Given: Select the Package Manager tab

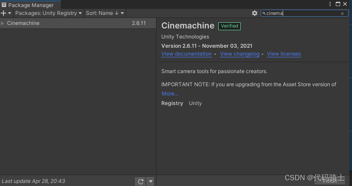Looking at the screenshot, I should coord(31,5).
